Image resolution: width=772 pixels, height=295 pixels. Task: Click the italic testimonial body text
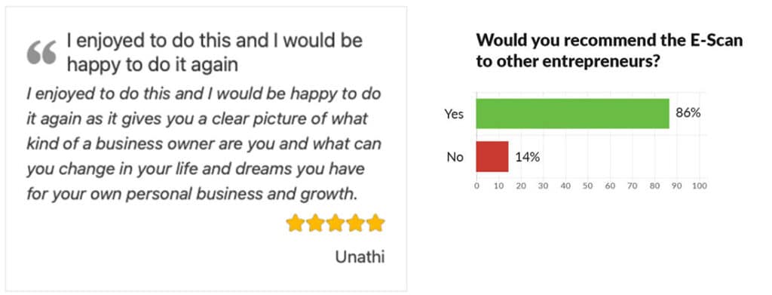pos(204,144)
